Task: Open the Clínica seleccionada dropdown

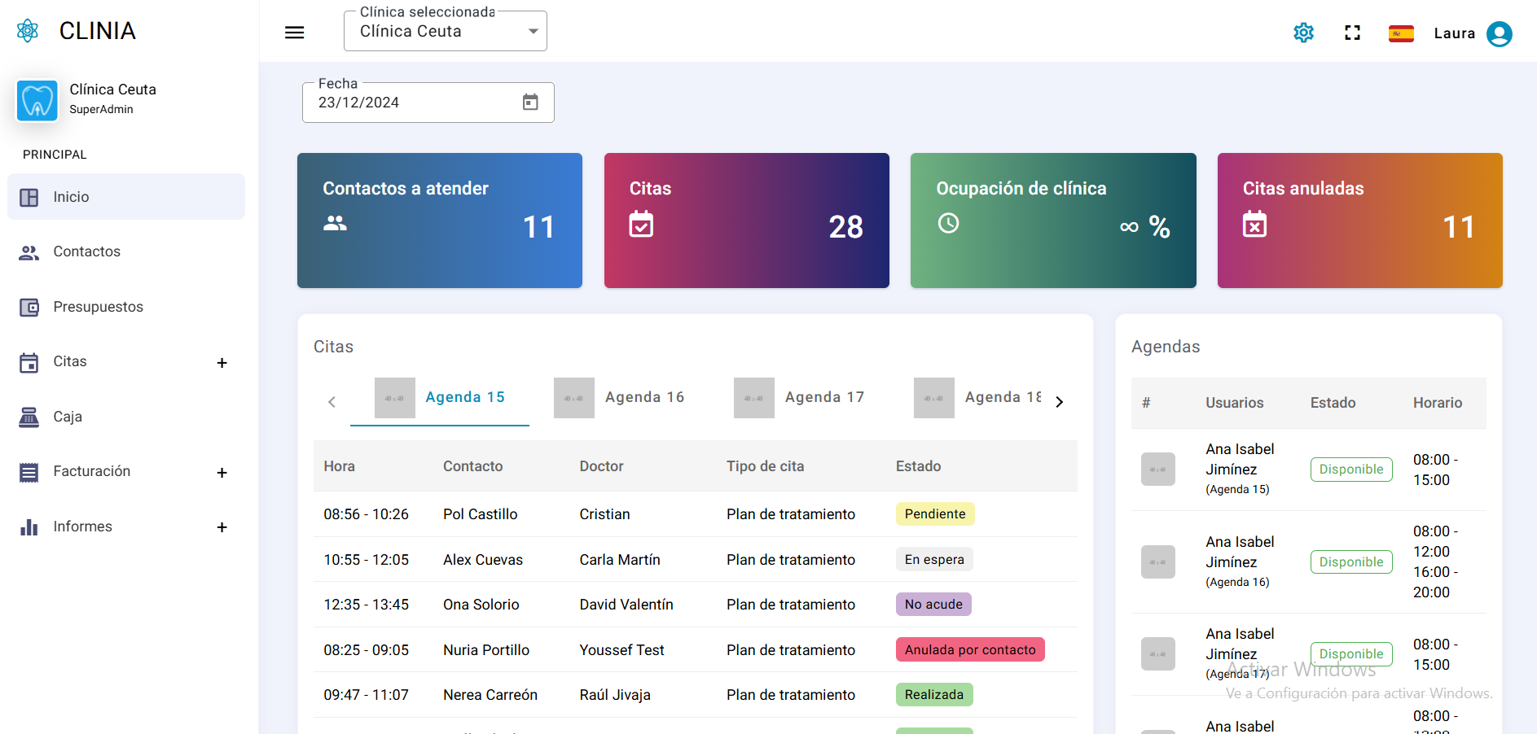Action: 446,31
